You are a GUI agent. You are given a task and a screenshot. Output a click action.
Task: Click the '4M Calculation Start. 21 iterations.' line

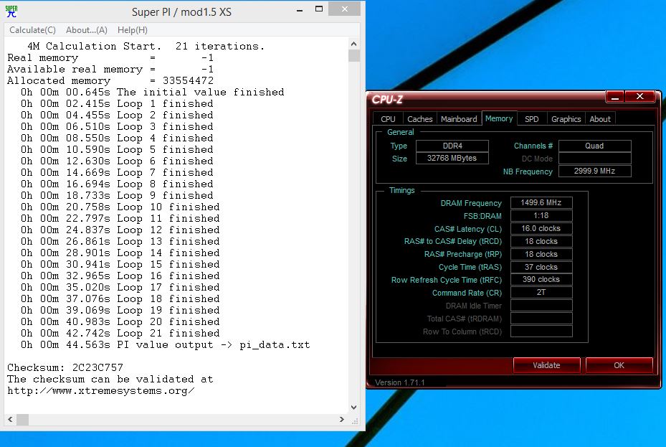tap(146, 46)
